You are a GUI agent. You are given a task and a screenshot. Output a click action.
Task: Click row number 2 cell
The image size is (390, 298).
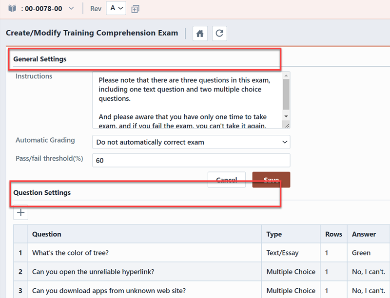[x=20, y=272]
